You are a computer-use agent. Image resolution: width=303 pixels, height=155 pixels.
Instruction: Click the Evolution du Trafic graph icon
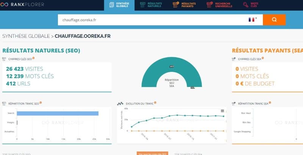120,104
